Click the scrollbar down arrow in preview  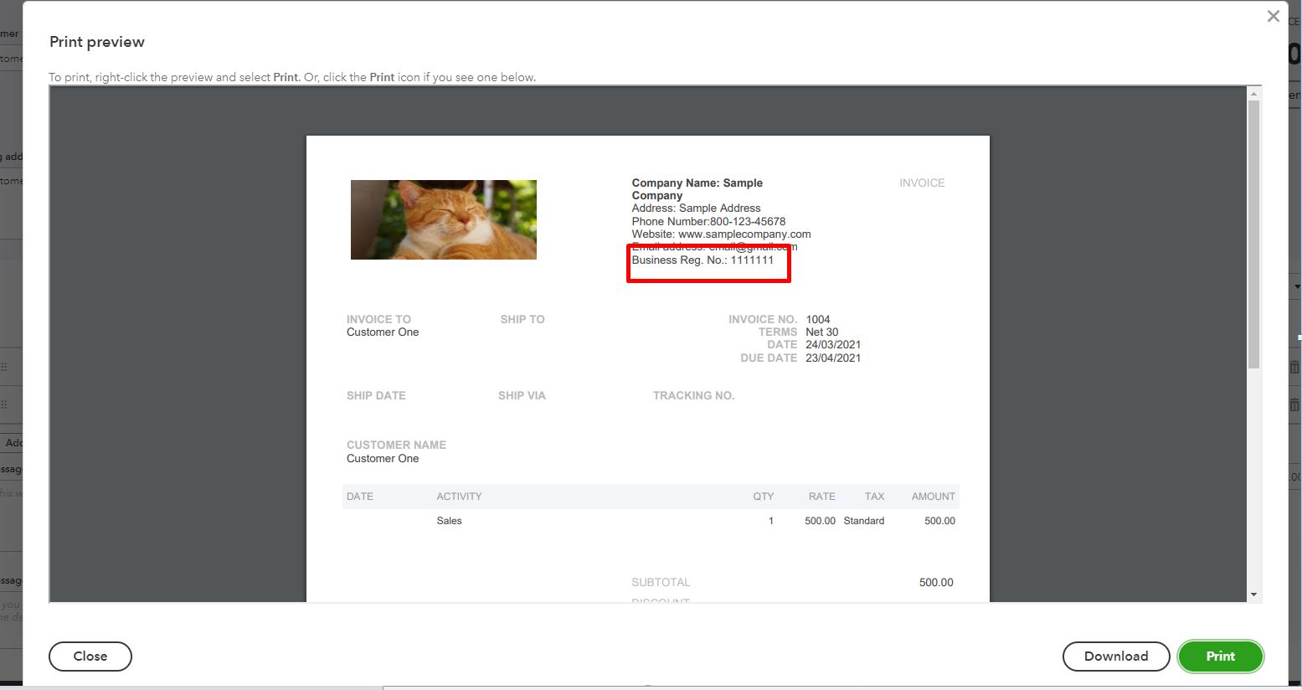tap(1253, 595)
